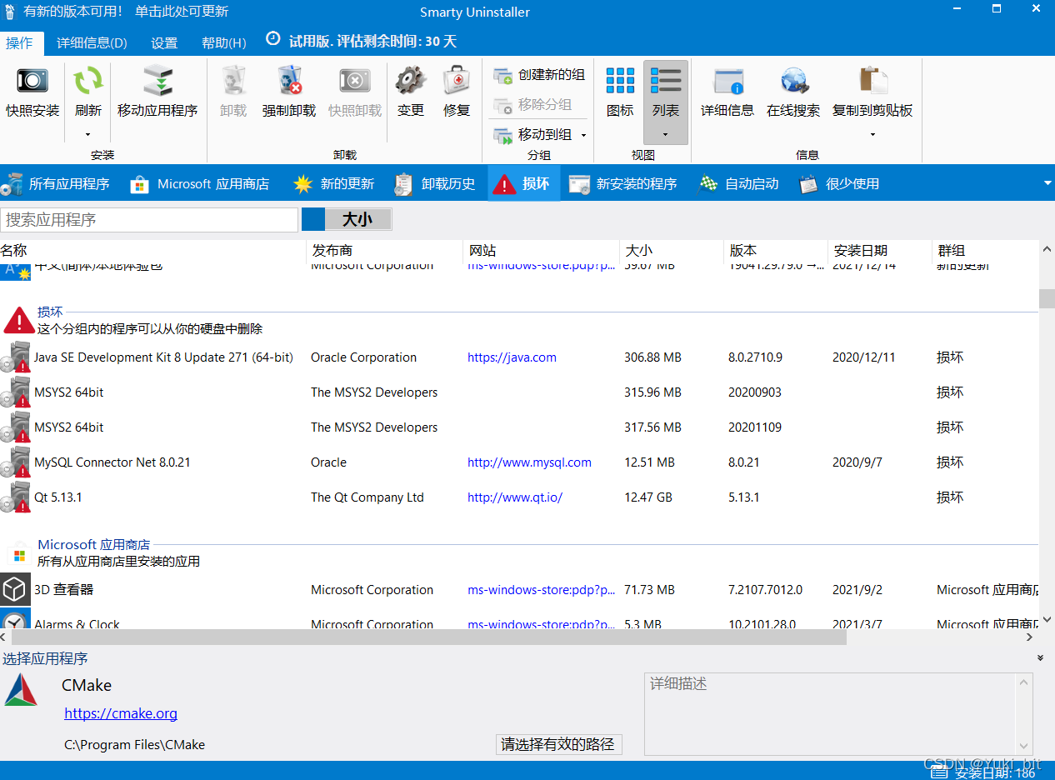Screen dimensions: 1055x780
Task: Select the 损坏 filter tab
Action: (523, 183)
